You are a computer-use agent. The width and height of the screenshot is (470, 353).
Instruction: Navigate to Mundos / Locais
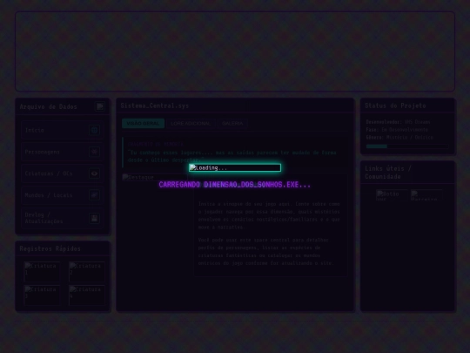coord(63,195)
